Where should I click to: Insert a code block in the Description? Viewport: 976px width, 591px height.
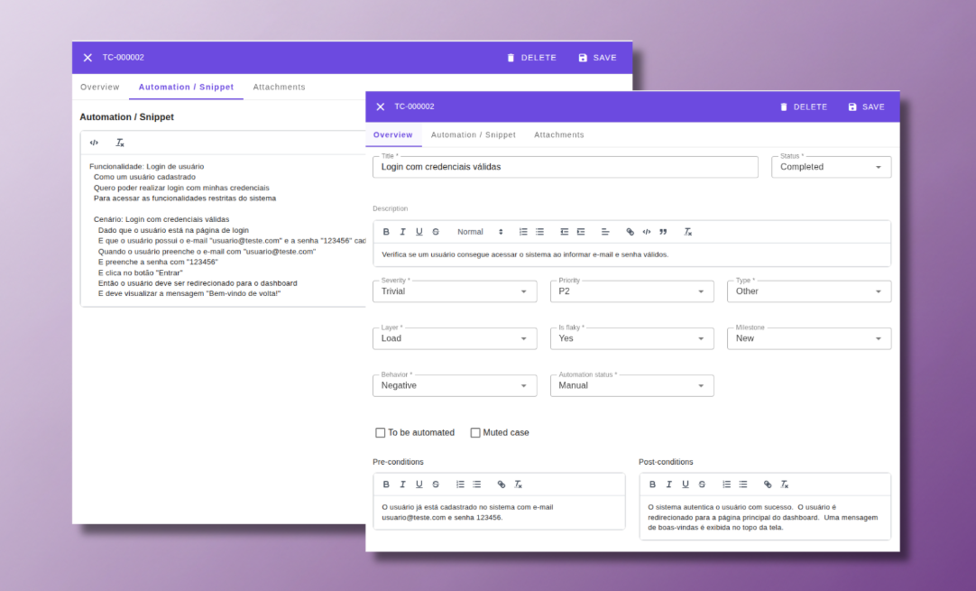(x=646, y=231)
